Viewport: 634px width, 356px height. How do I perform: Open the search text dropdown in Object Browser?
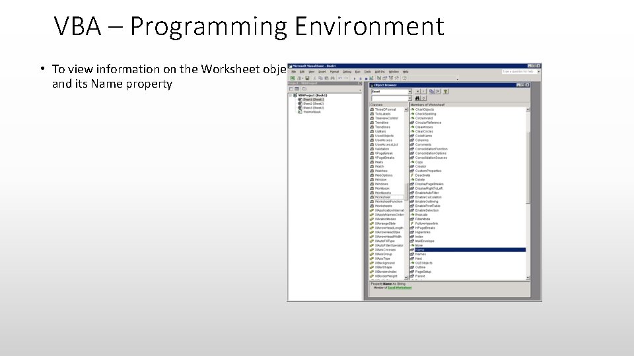[410, 98]
